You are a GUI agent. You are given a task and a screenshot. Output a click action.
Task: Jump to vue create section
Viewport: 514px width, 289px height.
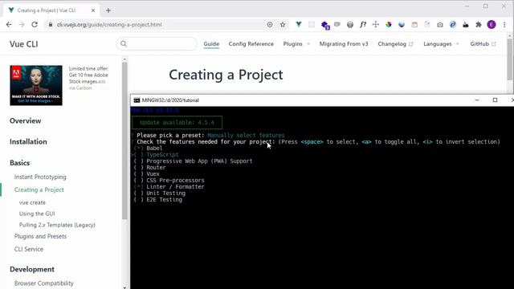pyautogui.click(x=32, y=202)
